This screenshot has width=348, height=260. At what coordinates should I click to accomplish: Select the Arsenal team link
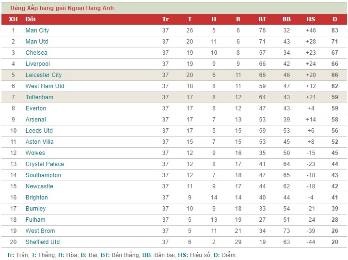click(x=35, y=120)
